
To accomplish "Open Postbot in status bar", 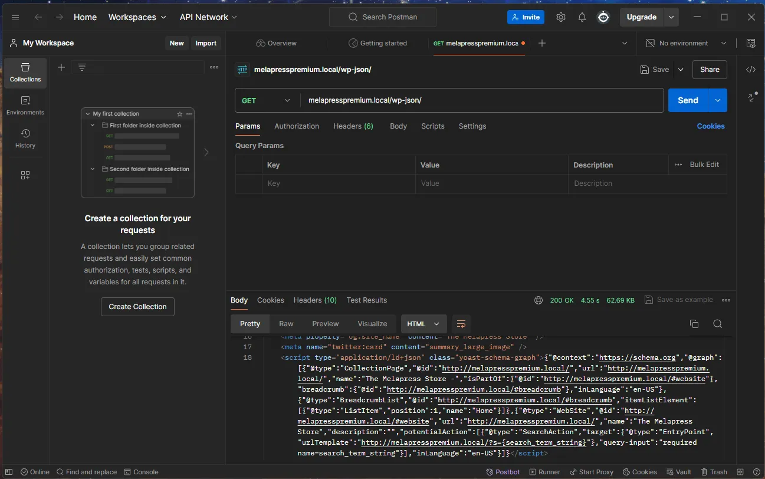I will [503, 472].
